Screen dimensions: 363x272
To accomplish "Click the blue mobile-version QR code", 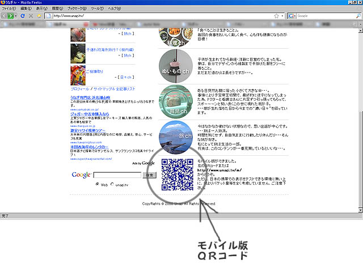I will (178, 175).
